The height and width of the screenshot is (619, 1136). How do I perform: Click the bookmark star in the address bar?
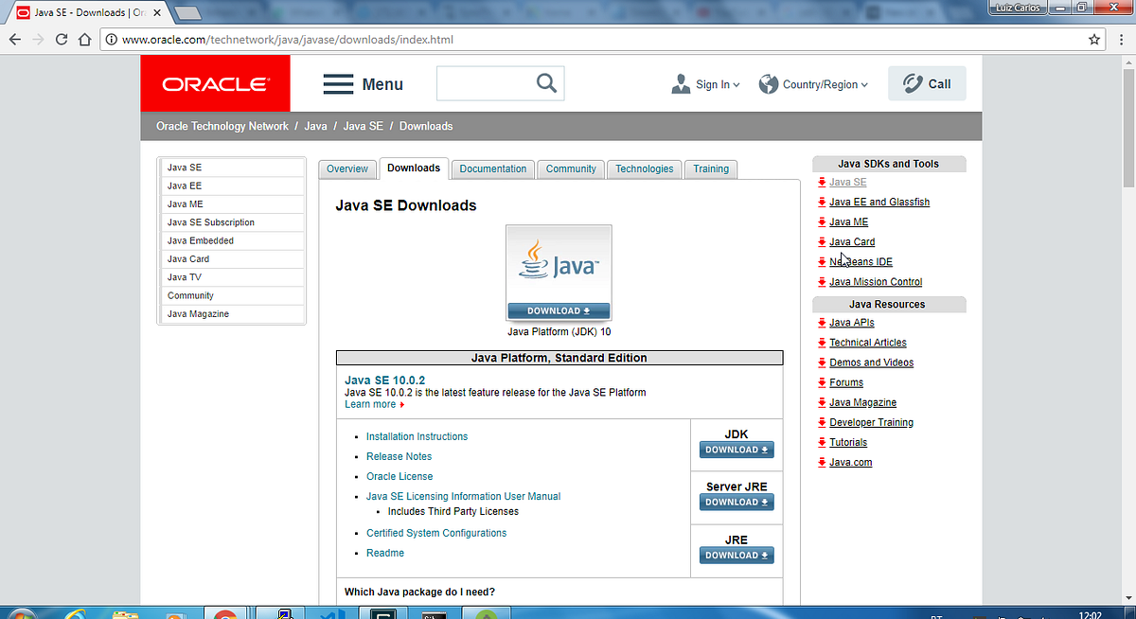coord(1094,40)
